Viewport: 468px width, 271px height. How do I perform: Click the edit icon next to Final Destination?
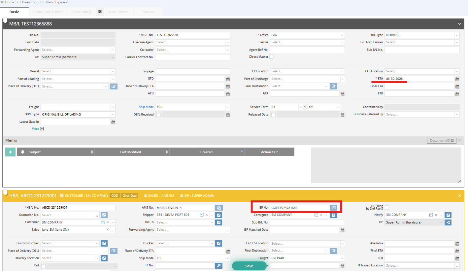tap(334, 86)
